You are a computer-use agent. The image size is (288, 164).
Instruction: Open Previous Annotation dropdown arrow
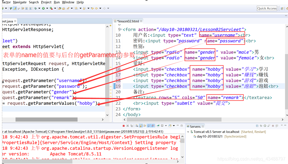click(x=88, y=8)
